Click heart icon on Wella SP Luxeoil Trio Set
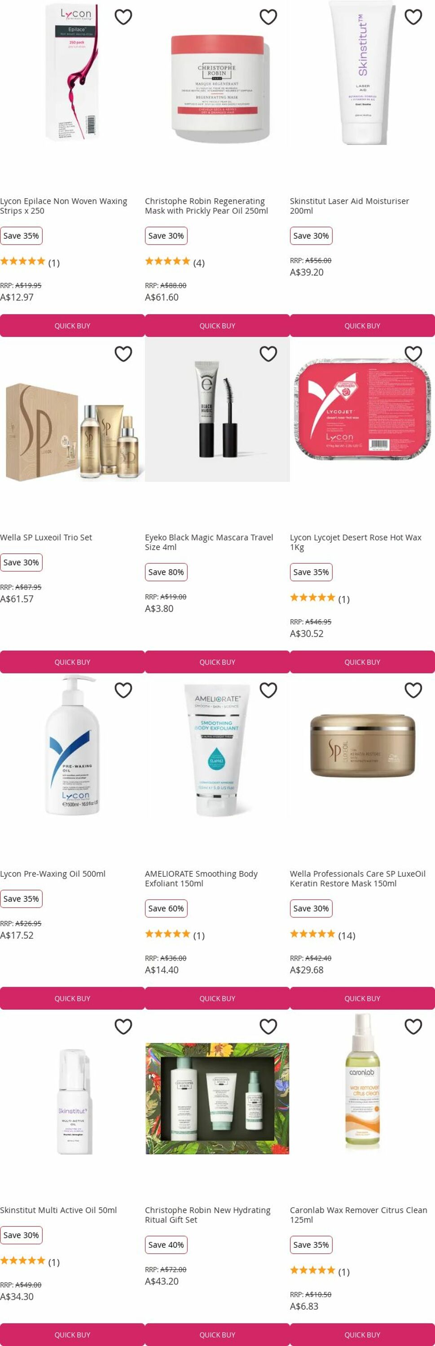 click(123, 354)
